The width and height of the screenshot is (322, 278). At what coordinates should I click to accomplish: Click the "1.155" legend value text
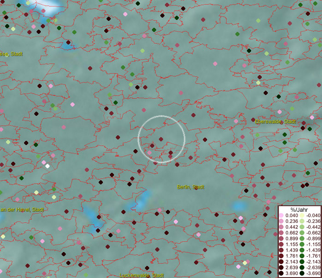(x=291, y=244)
